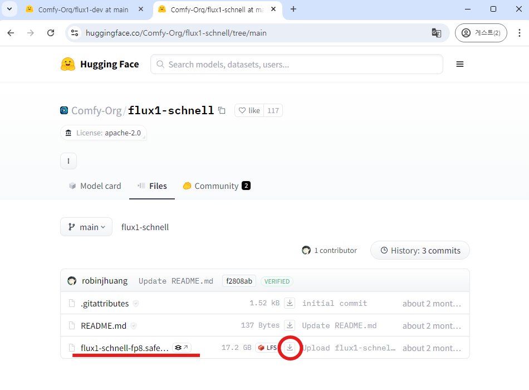Open the .gitattributes file
529x390 pixels.
[105, 303]
